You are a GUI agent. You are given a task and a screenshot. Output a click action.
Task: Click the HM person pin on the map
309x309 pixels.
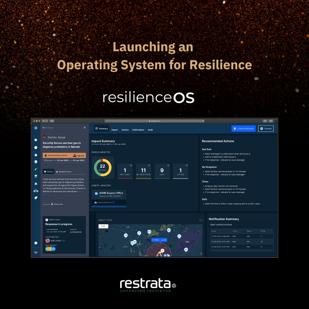(169, 230)
